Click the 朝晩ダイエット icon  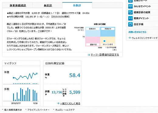tap(130, 18)
